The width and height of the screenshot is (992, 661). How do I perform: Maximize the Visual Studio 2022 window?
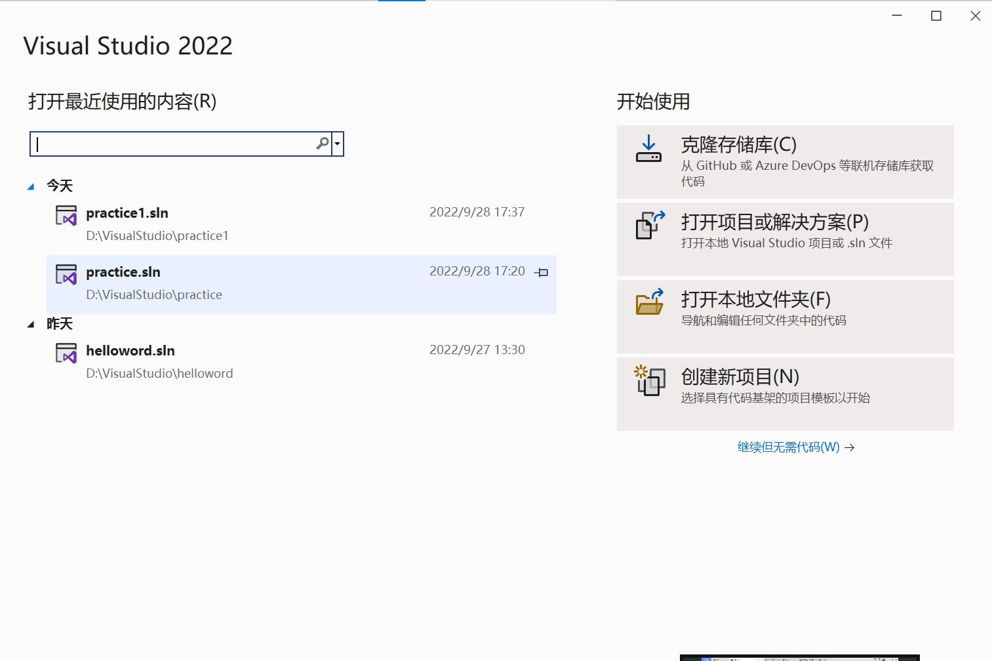[936, 16]
